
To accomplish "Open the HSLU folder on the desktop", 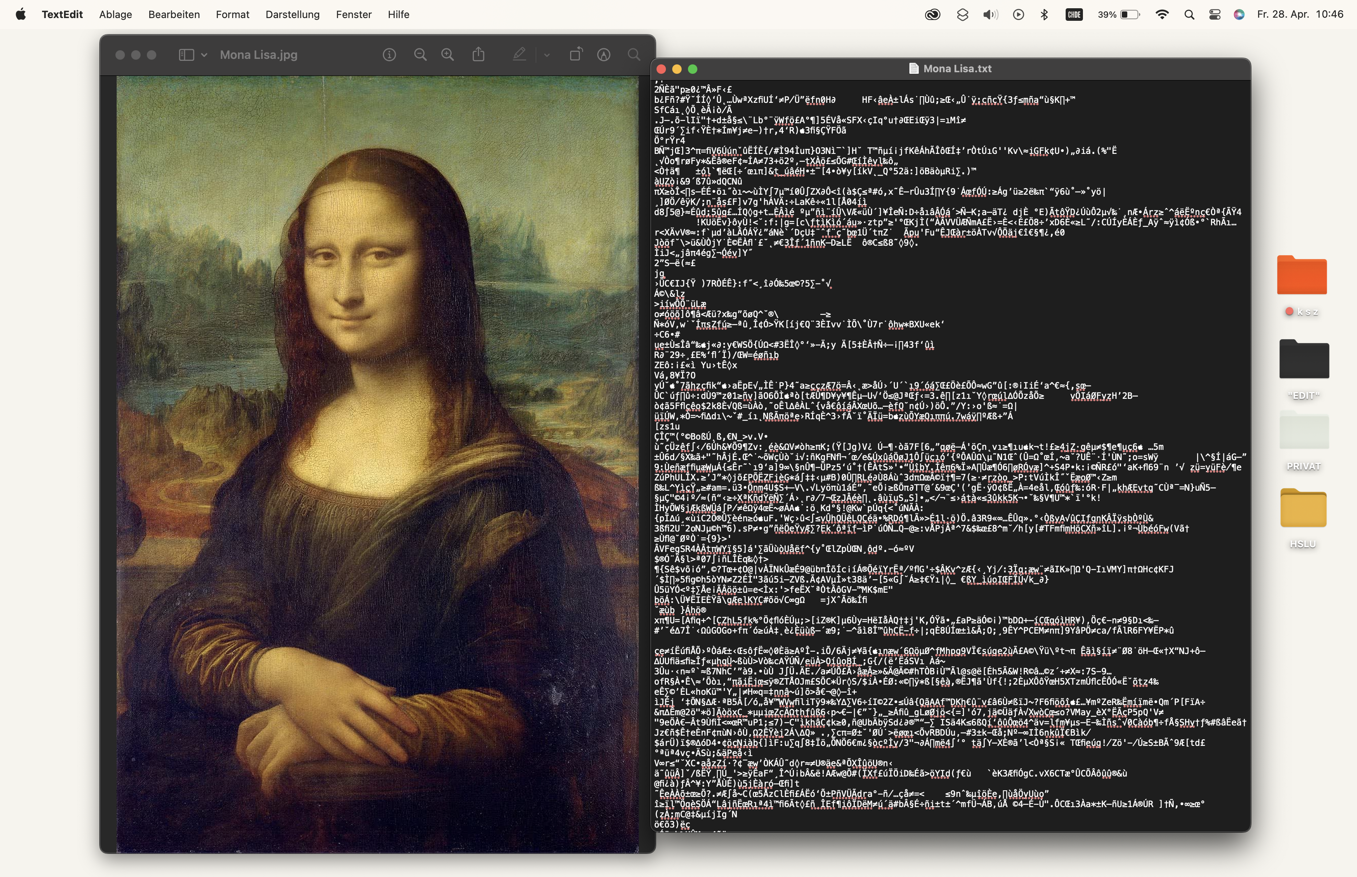I will (x=1303, y=509).
